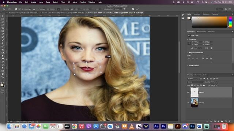Image resolution: width=234 pixels, height=131 pixels.
Task: Select the Rectangular Marquee tool
Action: [x=3, y=19]
